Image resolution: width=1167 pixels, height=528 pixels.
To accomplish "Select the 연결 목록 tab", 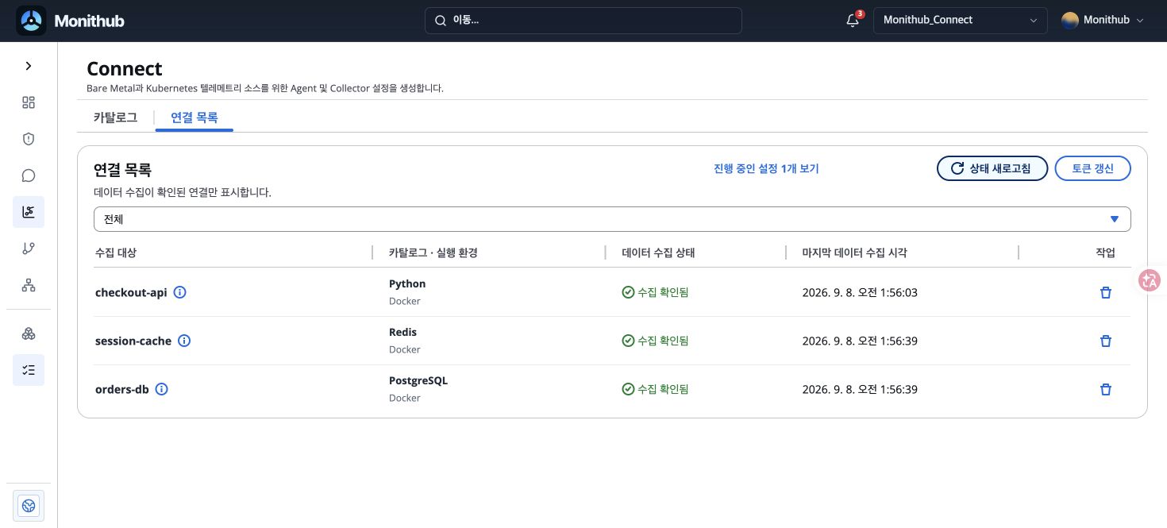I will click(x=194, y=118).
